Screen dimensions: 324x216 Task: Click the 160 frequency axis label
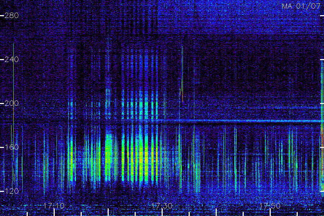pyautogui.click(x=12, y=147)
